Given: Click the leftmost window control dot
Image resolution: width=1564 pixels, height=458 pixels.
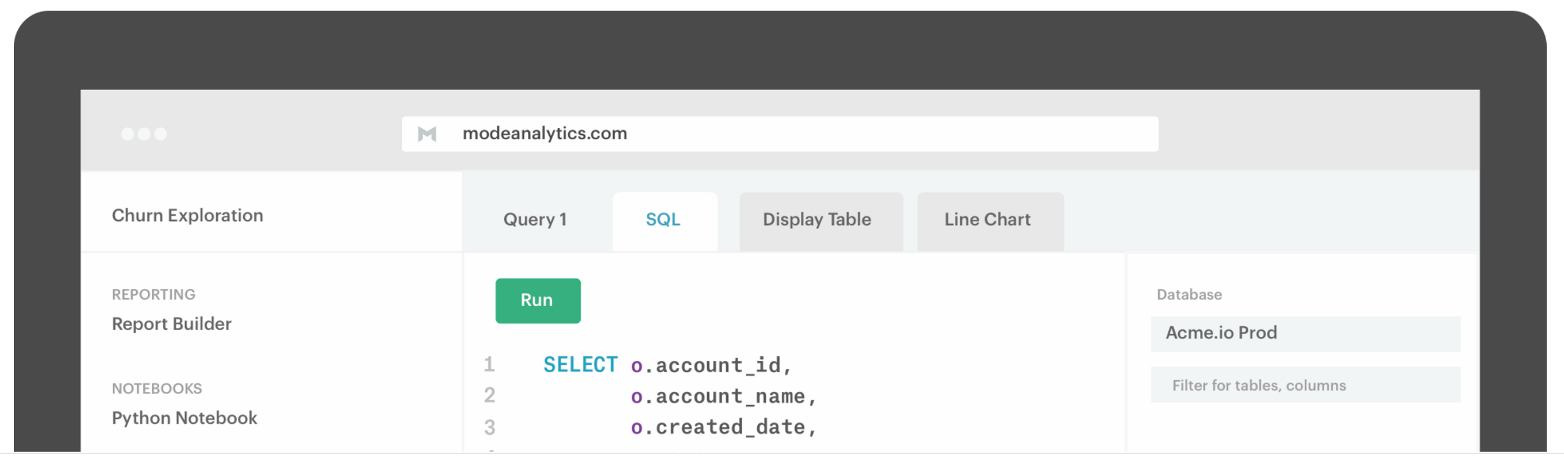Looking at the screenshot, I should [x=128, y=134].
